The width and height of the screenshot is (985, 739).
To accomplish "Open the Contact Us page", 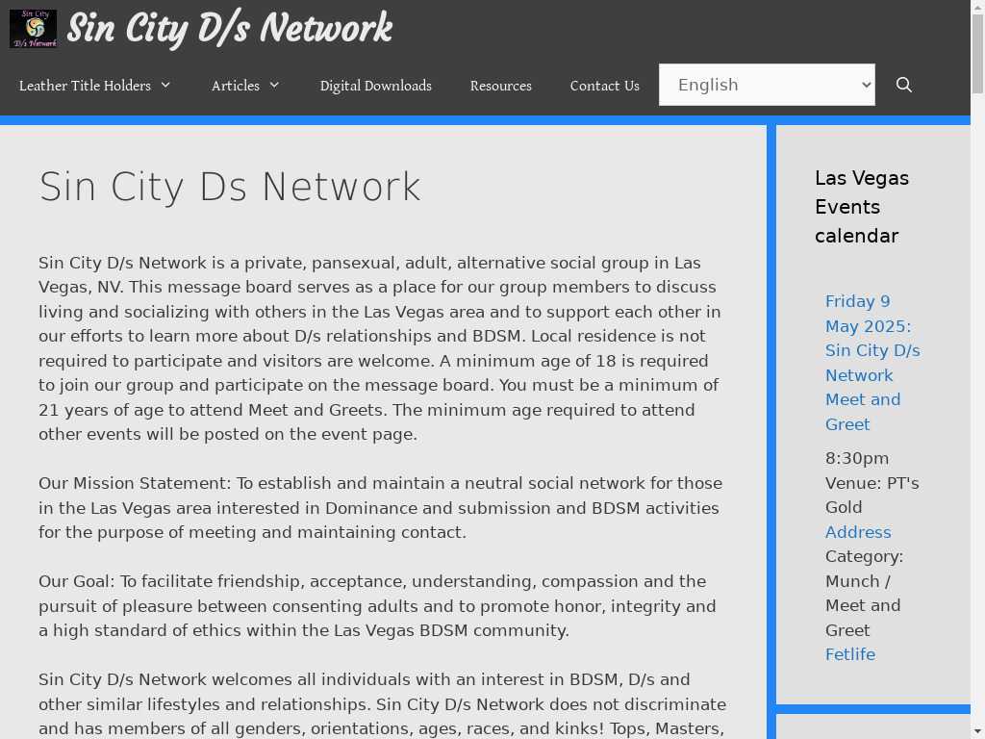I will 604,86.
